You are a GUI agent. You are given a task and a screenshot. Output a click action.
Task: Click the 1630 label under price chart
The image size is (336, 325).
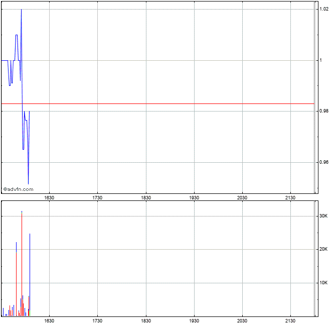[49, 198]
